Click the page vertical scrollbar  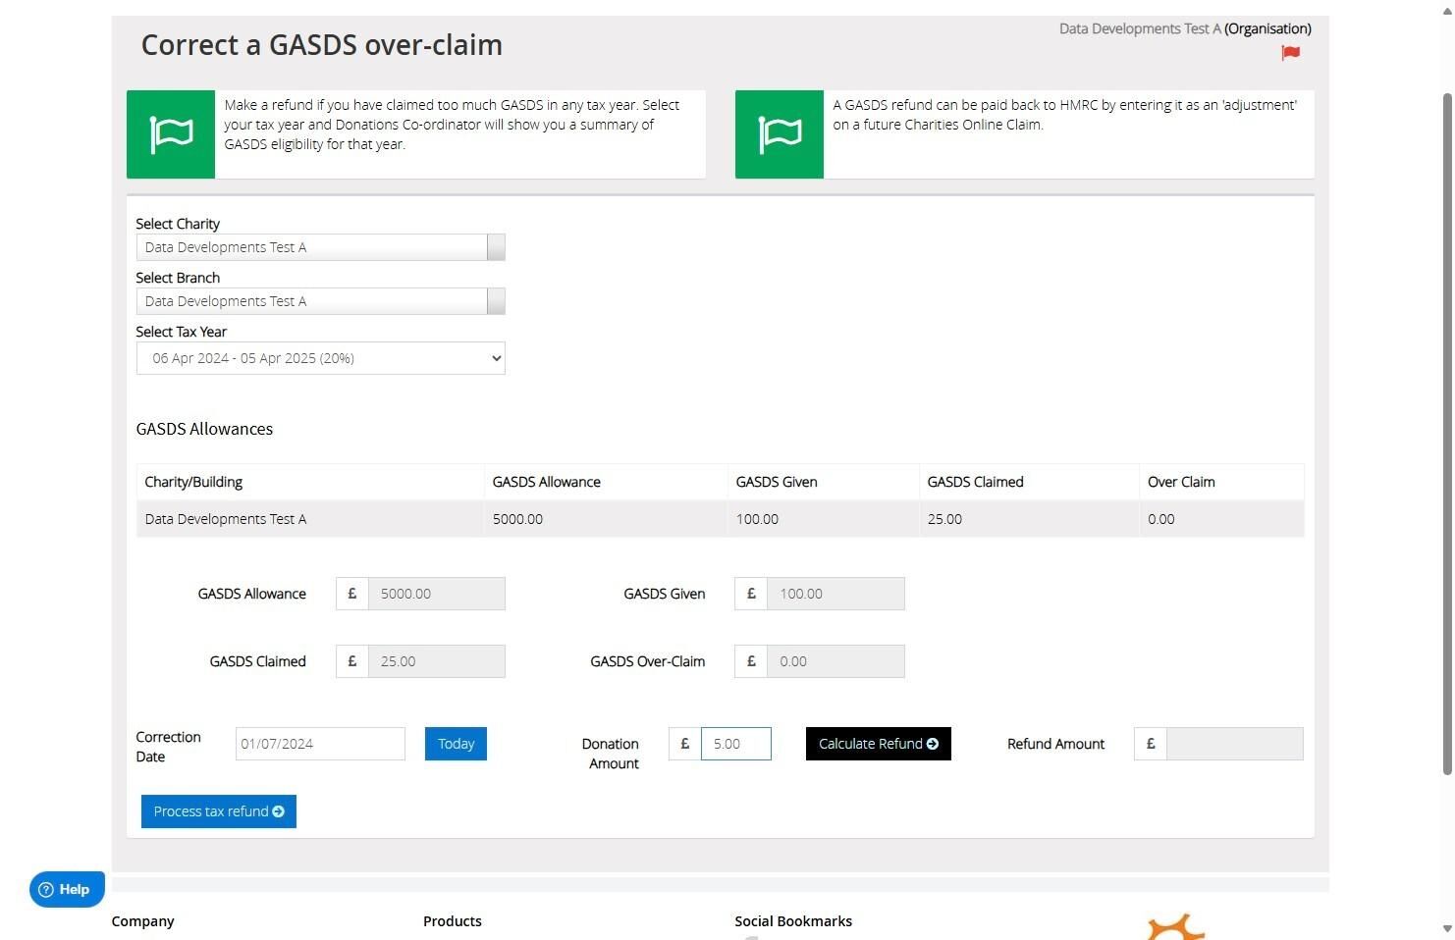(1446, 432)
